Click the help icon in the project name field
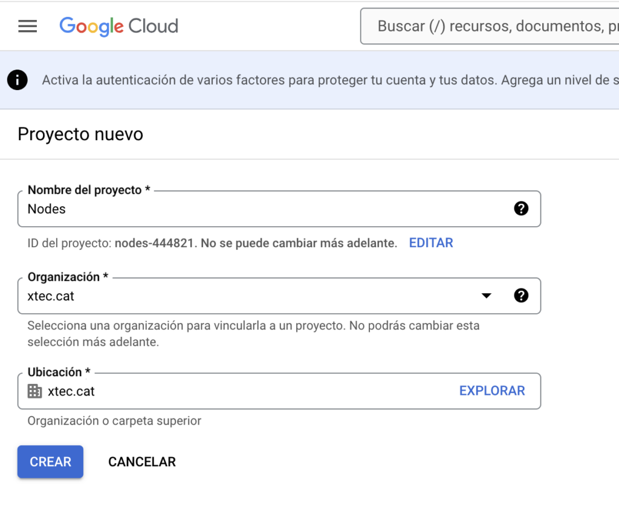 [520, 209]
